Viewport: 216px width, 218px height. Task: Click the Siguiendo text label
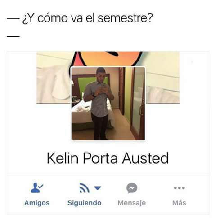pos(85,203)
